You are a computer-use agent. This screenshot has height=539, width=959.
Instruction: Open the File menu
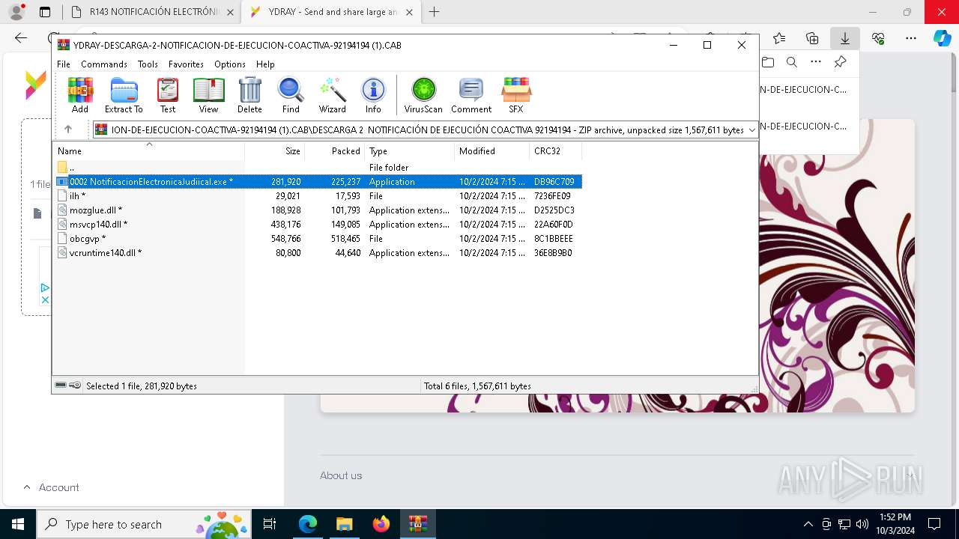64,64
